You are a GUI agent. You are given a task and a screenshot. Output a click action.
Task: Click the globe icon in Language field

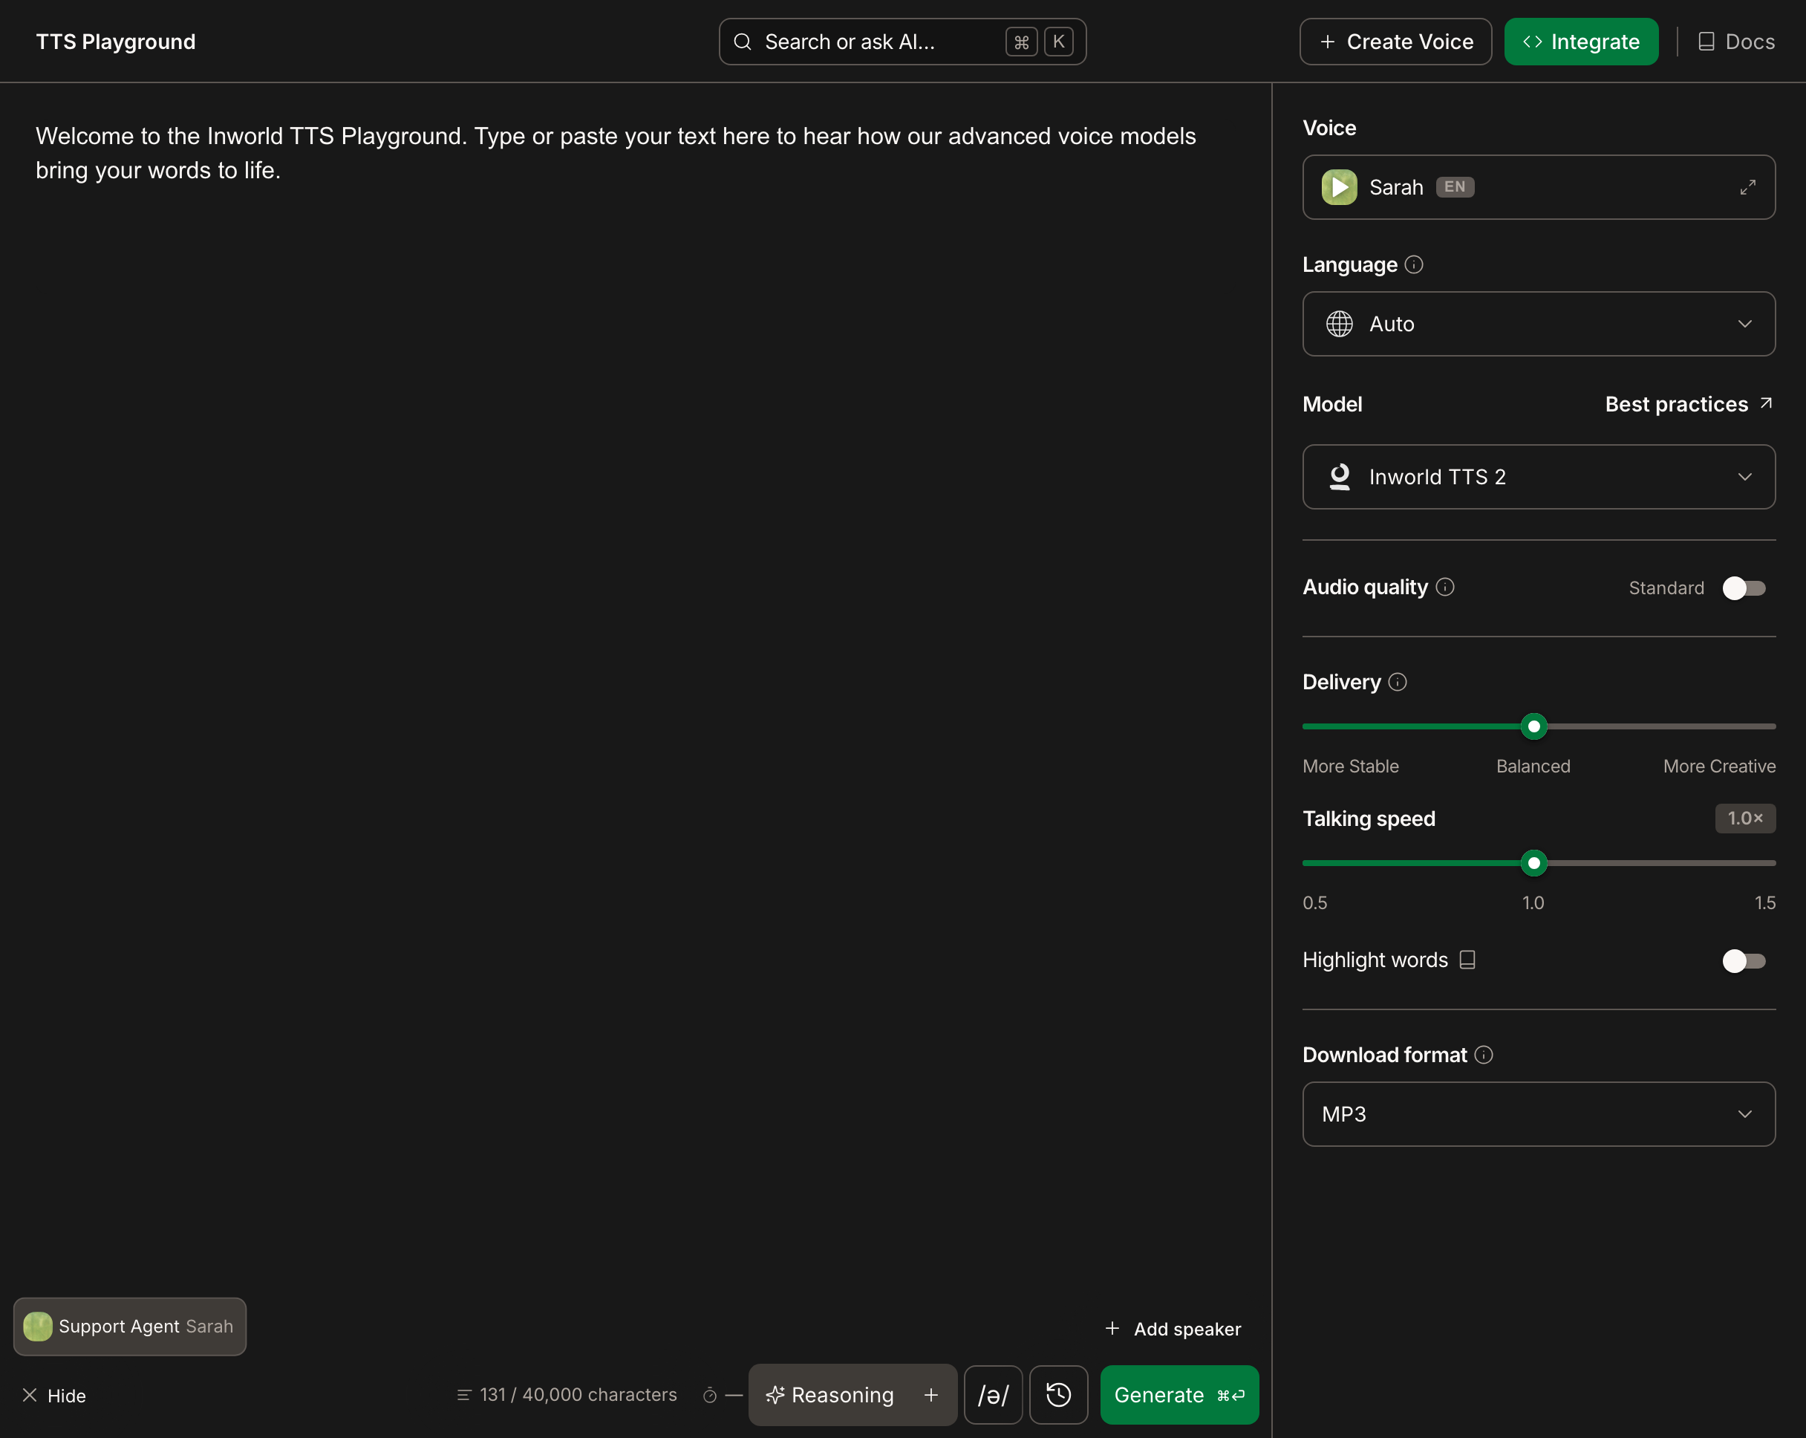point(1339,323)
